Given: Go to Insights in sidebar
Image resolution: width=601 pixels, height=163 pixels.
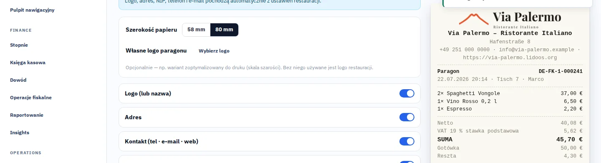Looking at the screenshot, I should point(20,133).
